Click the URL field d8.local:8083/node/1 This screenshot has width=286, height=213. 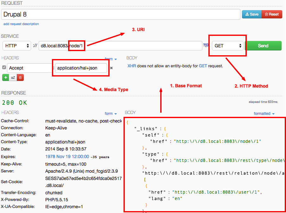[x=120, y=46]
